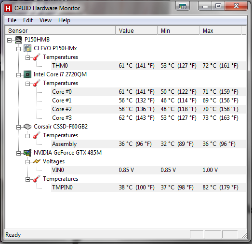This screenshot has width=252, height=244.
Task: Click the Corsair CSSD-F60GB2 drive icon
Action: 27,127
